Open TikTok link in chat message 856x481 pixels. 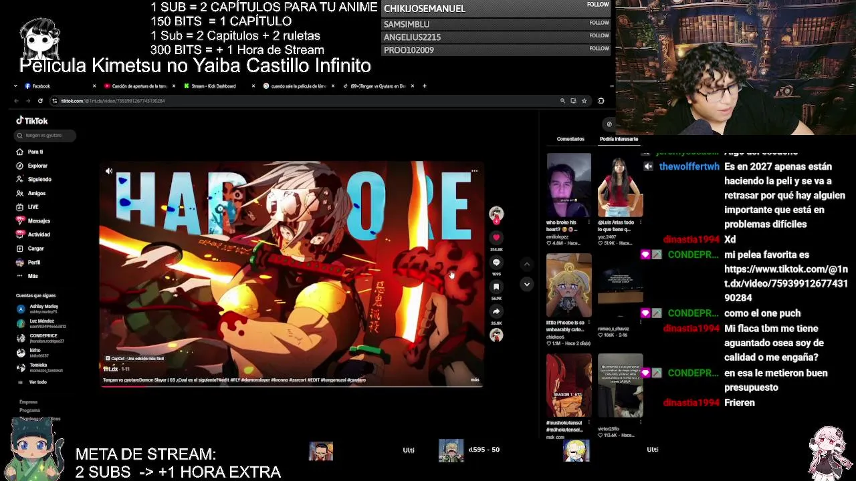[x=786, y=283]
